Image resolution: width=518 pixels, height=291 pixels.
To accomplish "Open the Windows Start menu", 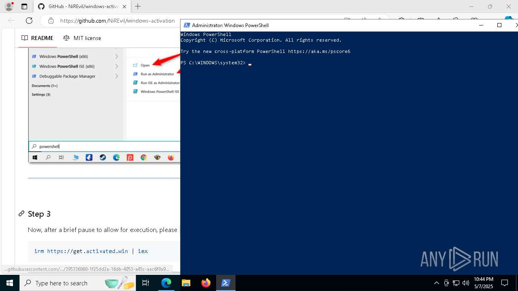I will [10, 283].
